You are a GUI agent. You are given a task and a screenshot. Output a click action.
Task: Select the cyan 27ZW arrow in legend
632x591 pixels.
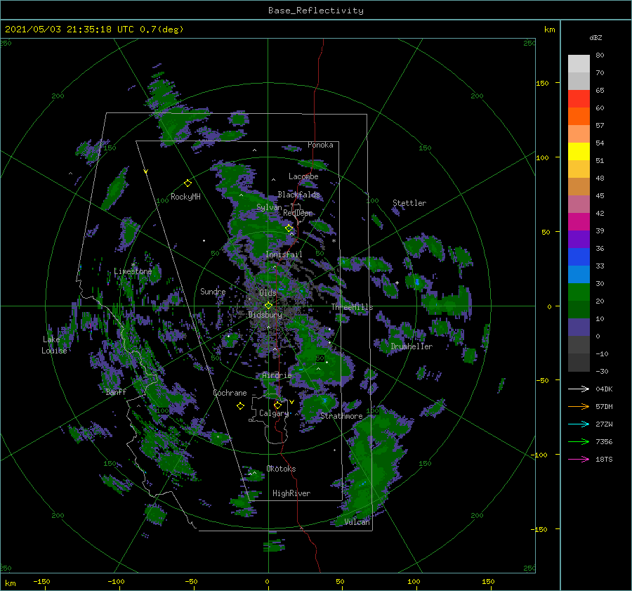[579, 424]
